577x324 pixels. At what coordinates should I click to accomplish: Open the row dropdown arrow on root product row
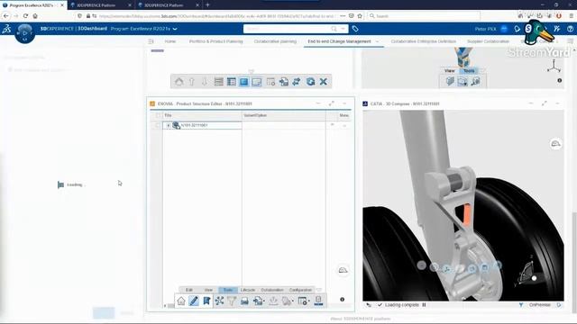tap(344, 126)
